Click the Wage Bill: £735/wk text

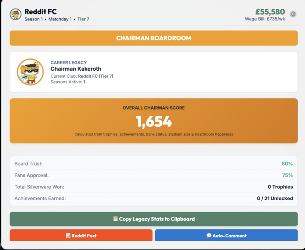pyautogui.click(x=265, y=19)
